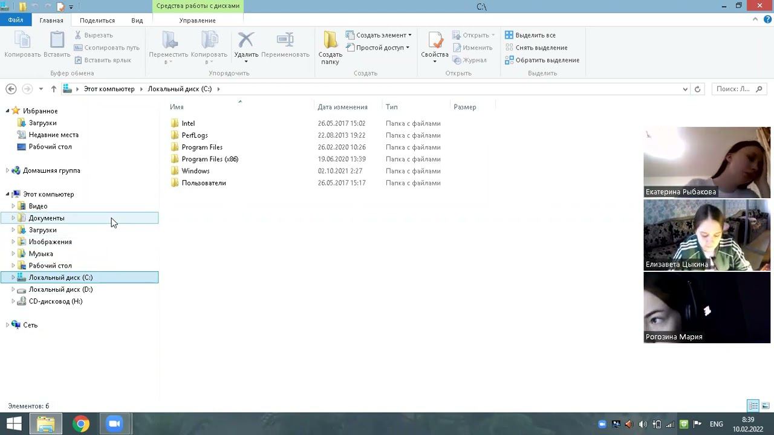Screen dimensions: 774x435
Task: Open the Файл ribbon menu
Action: 16,20
